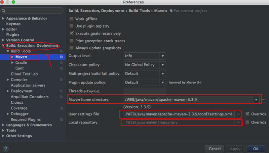Click the project-level icon beside Gradle

(61, 63)
